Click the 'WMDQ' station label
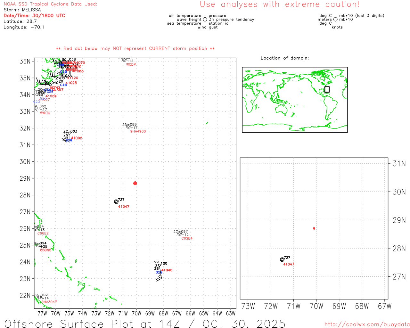Screen dimensions: 410x328 tap(45, 113)
